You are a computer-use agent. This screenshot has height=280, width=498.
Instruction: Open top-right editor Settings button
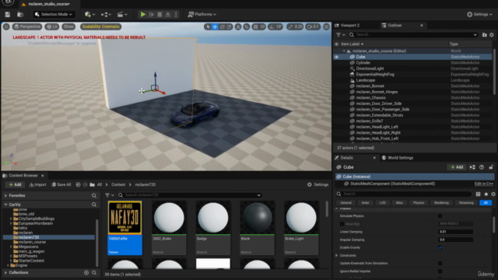click(x=479, y=14)
